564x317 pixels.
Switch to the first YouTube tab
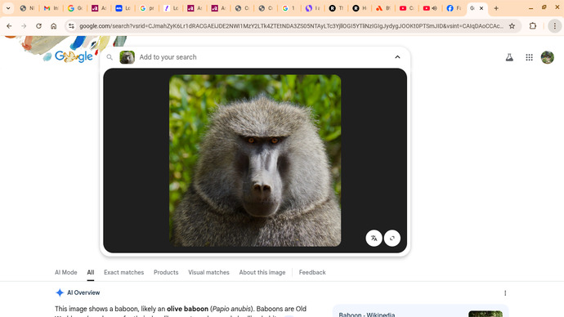pyautogui.click(x=406, y=8)
